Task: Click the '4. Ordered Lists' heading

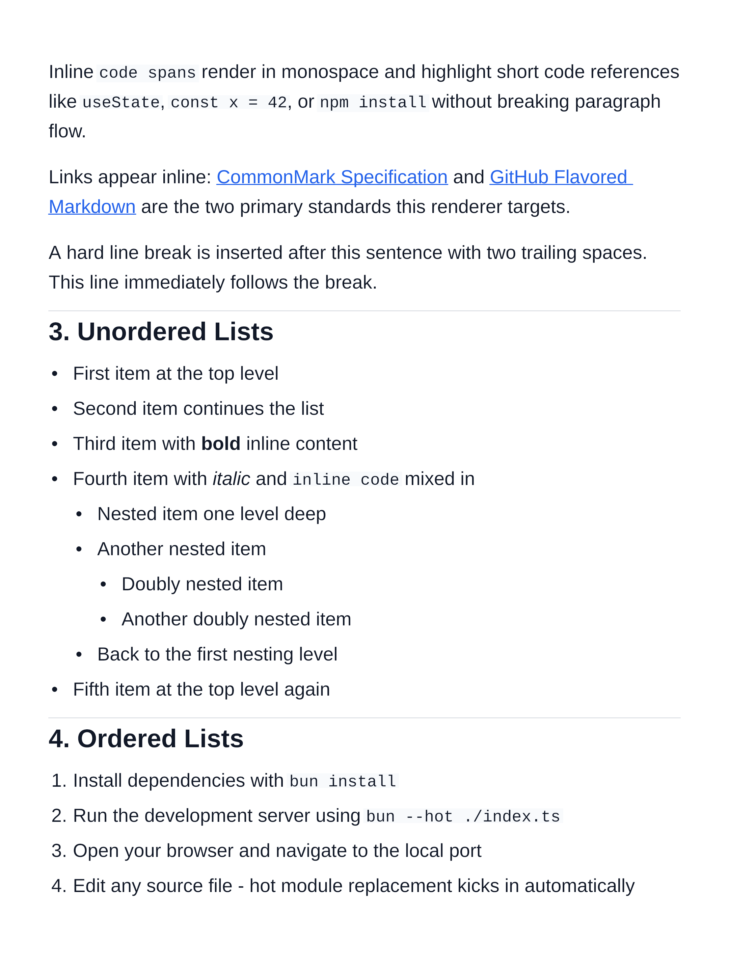Action: [x=146, y=739]
